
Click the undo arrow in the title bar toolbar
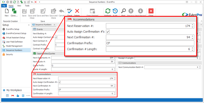[32, 2]
